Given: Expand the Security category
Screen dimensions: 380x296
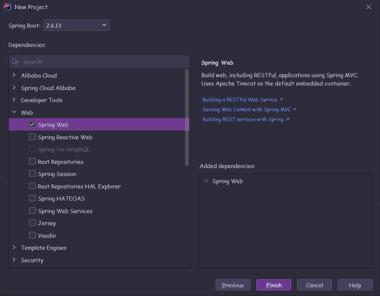Looking at the screenshot, I should pyautogui.click(x=14, y=260).
